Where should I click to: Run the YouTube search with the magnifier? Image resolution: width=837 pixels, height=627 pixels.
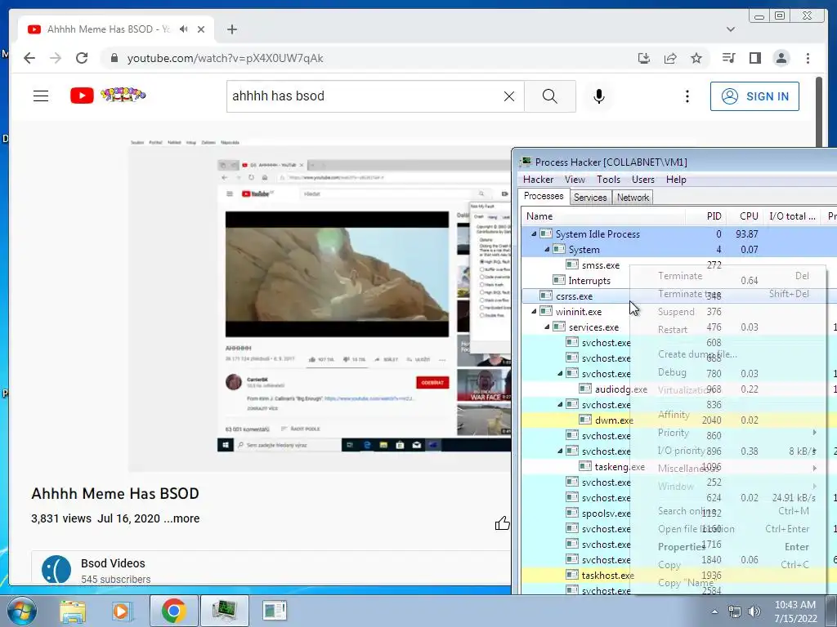pyautogui.click(x=550, y=96)
